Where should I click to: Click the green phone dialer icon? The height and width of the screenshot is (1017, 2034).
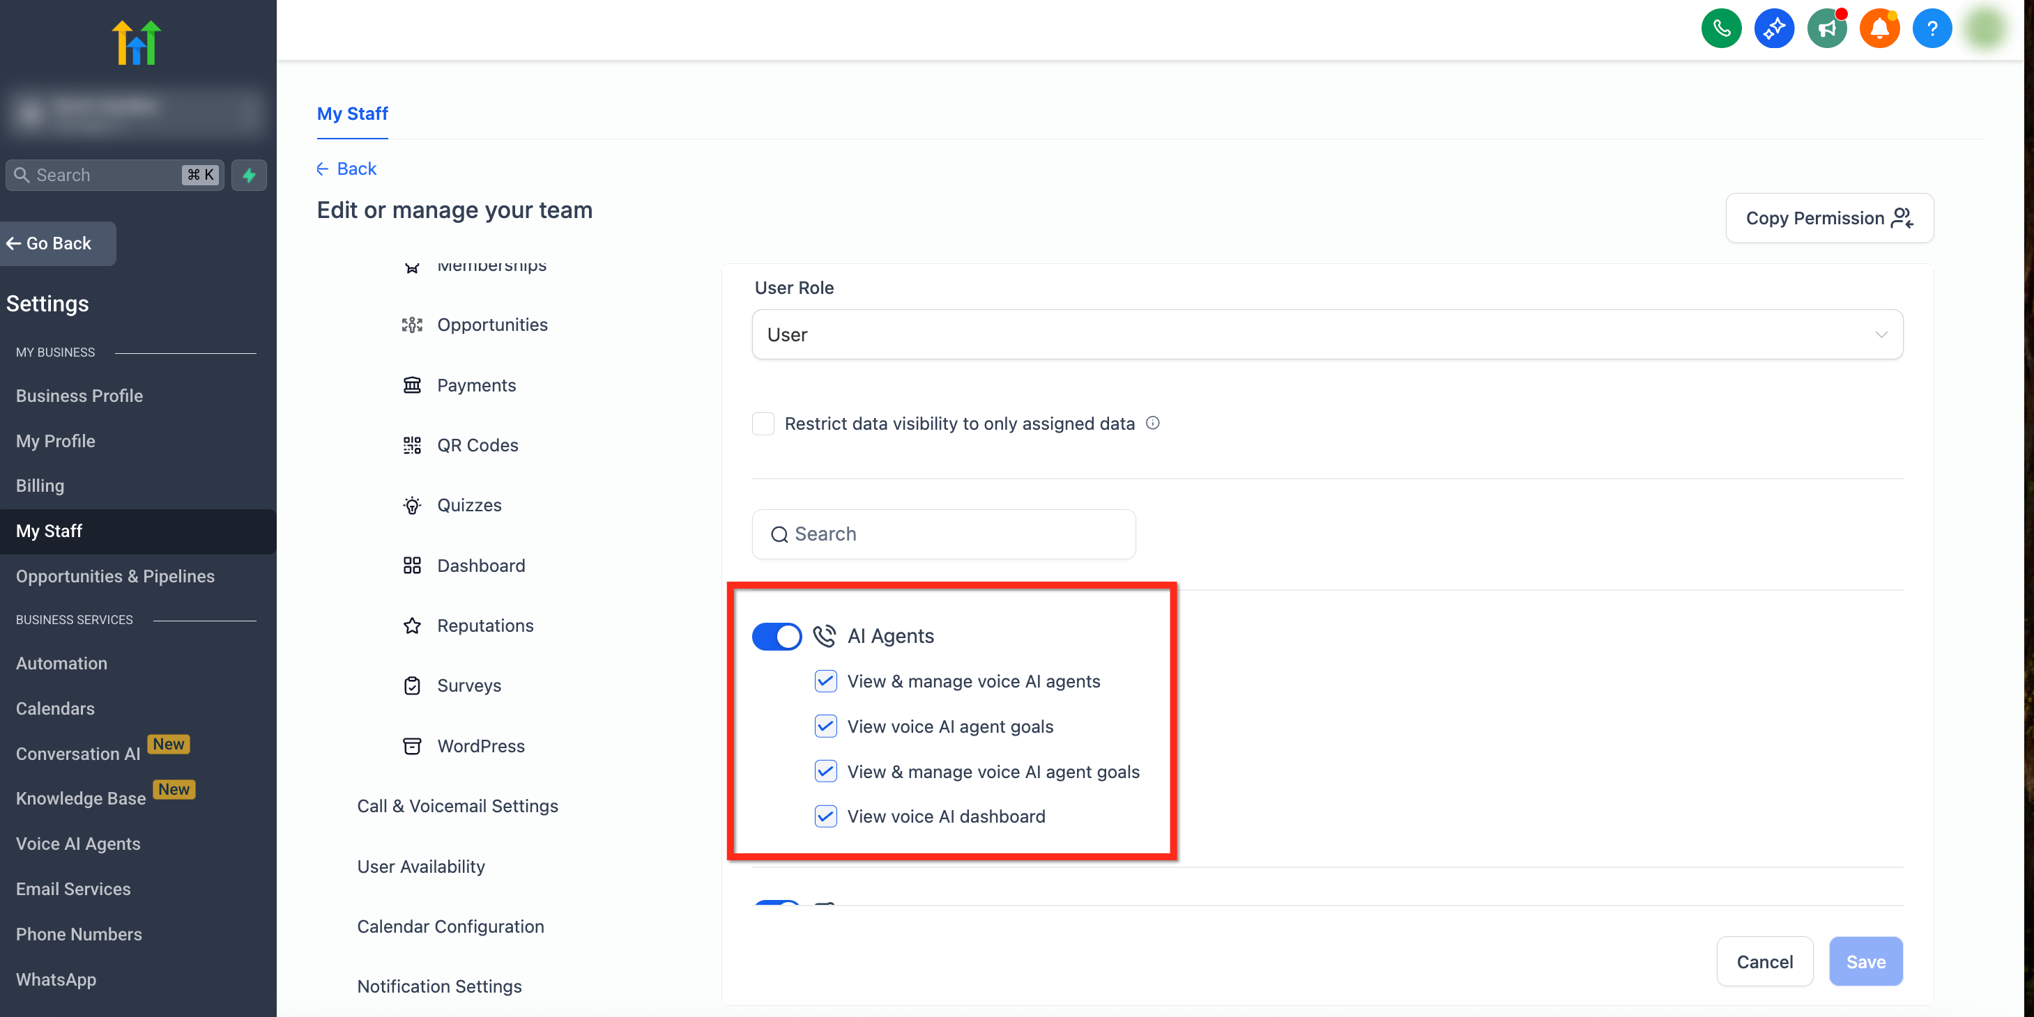point(1720,29)
